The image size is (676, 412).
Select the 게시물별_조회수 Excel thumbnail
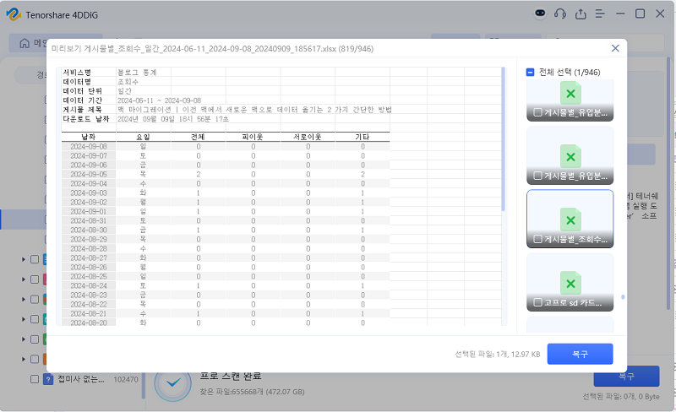(x=570, y=220)
